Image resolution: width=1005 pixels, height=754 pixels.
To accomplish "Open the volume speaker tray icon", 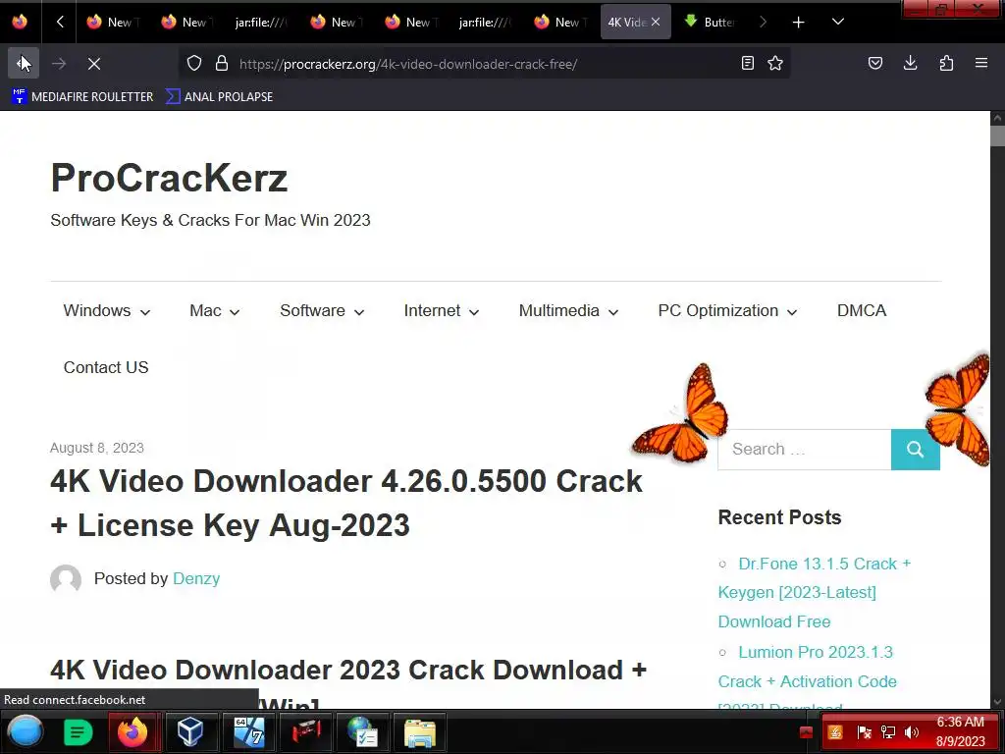I will [912, 732].
